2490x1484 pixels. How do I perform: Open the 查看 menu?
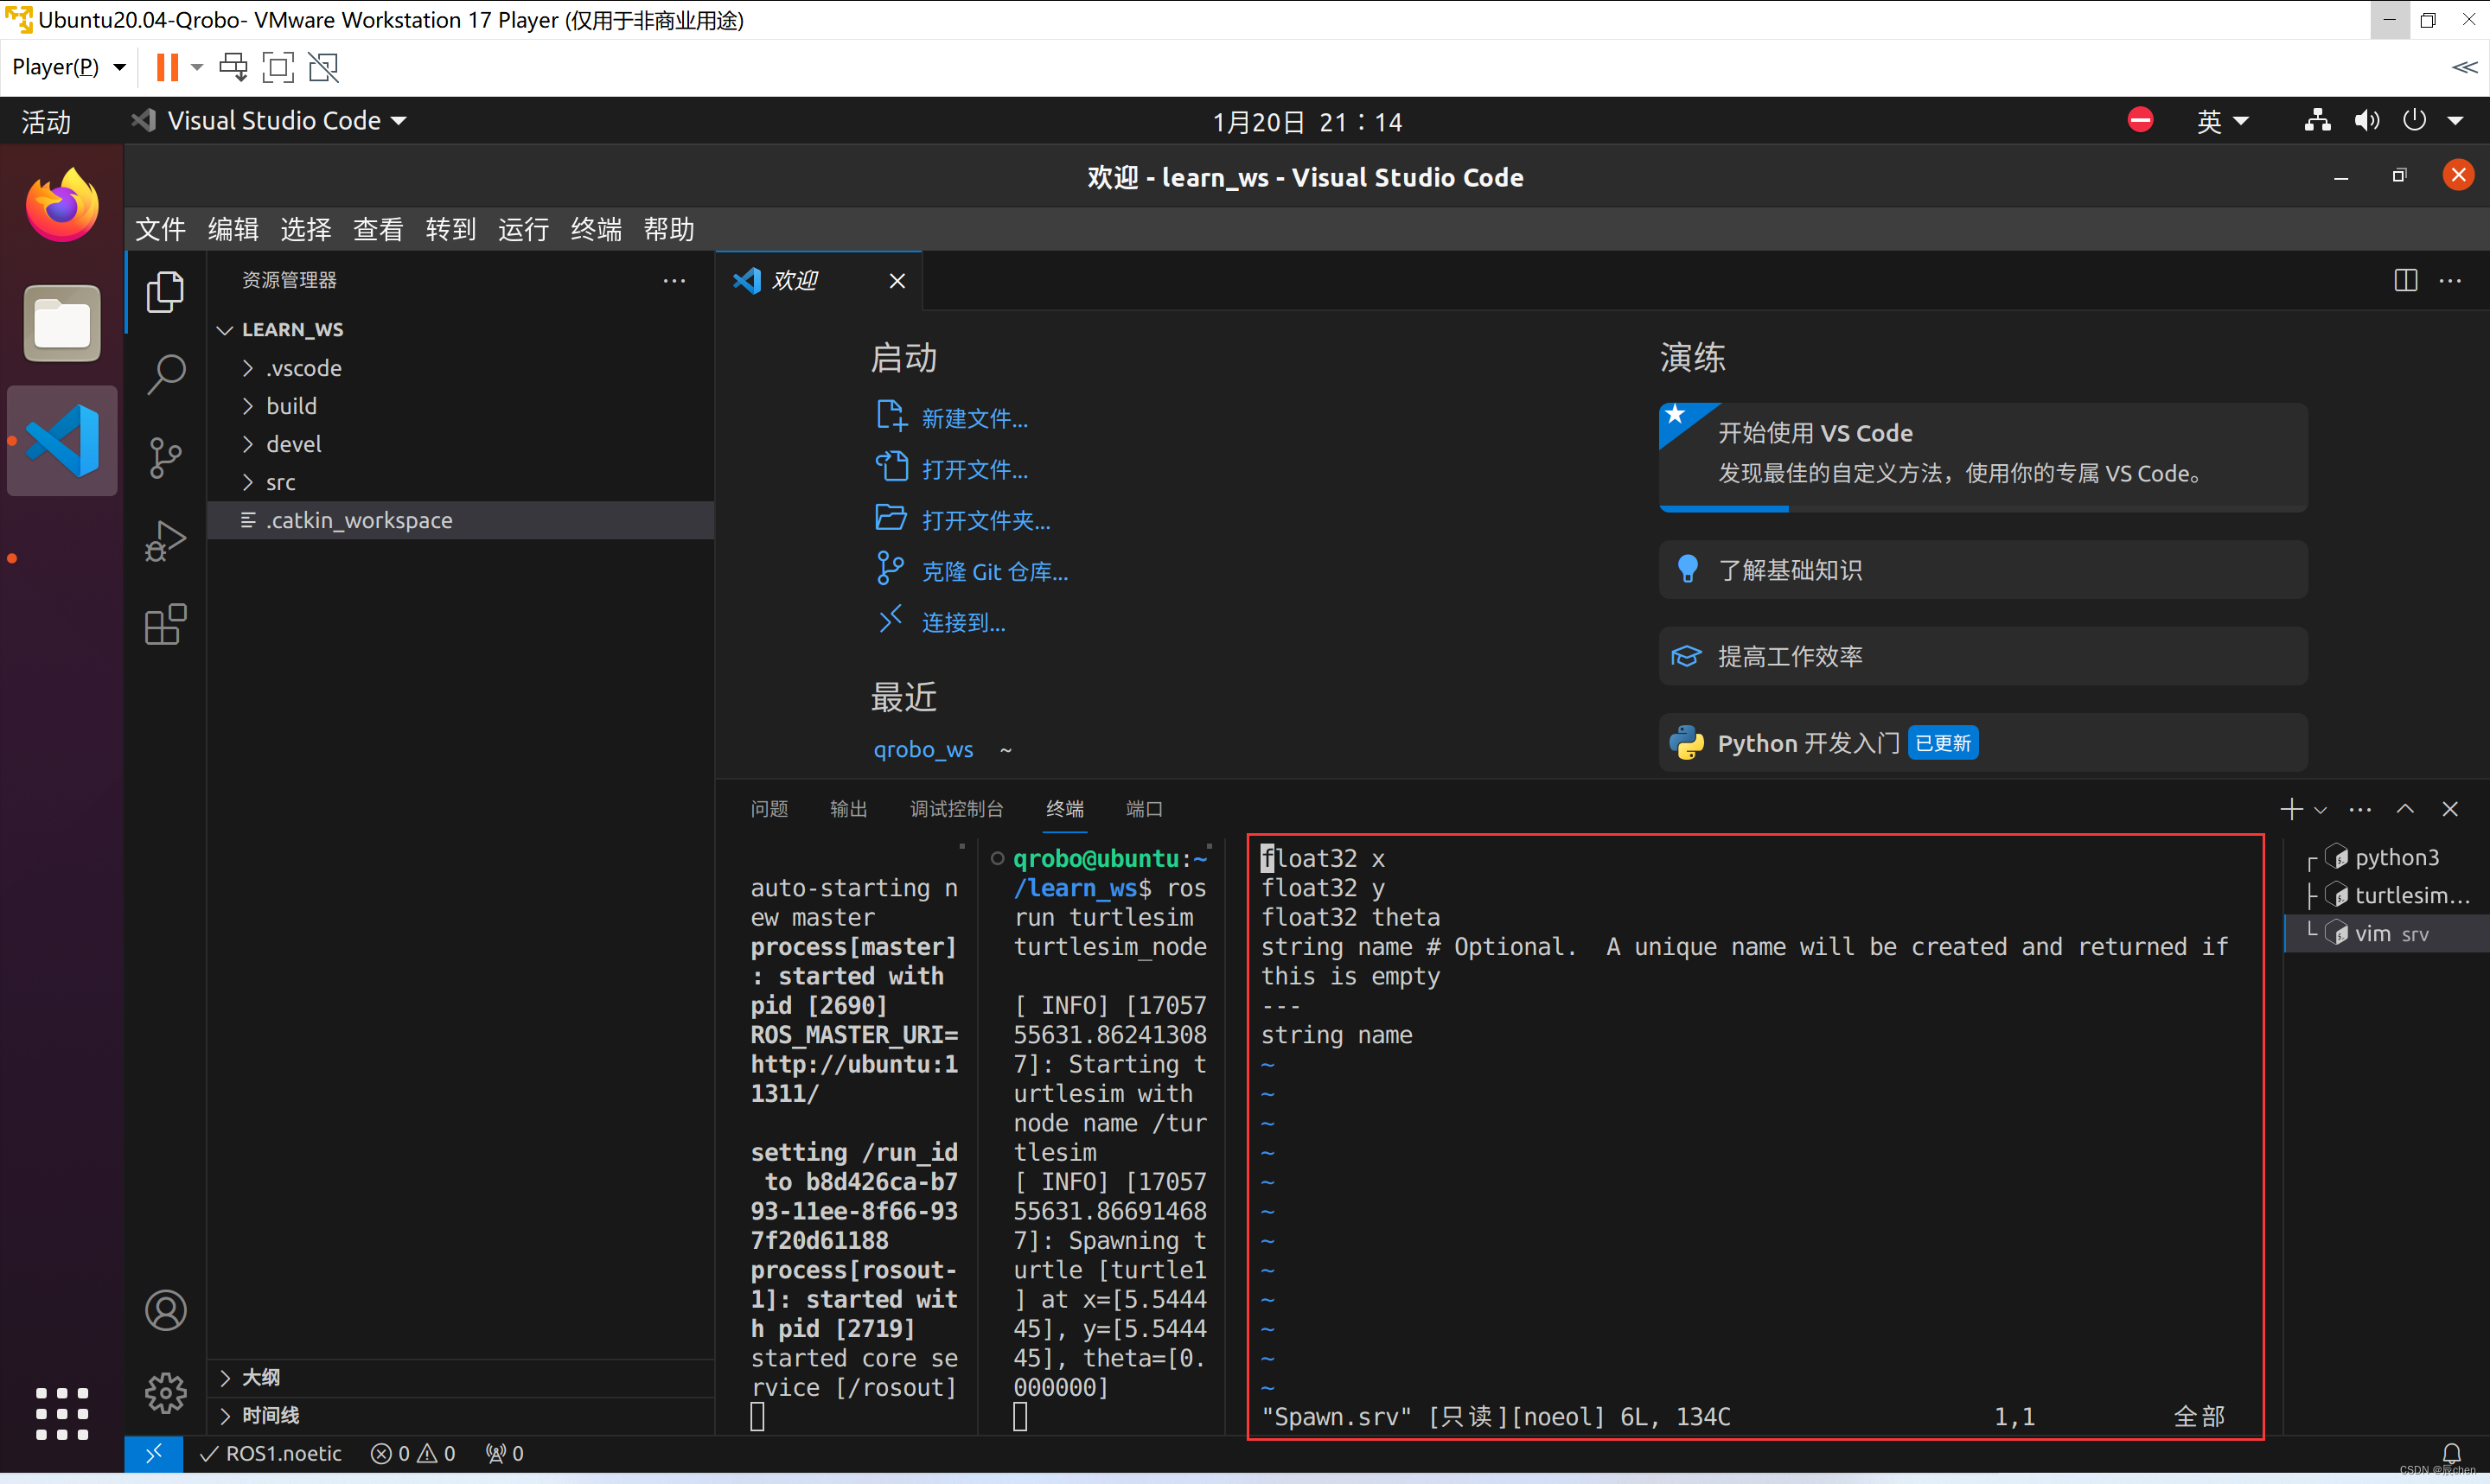click(378, 229)
